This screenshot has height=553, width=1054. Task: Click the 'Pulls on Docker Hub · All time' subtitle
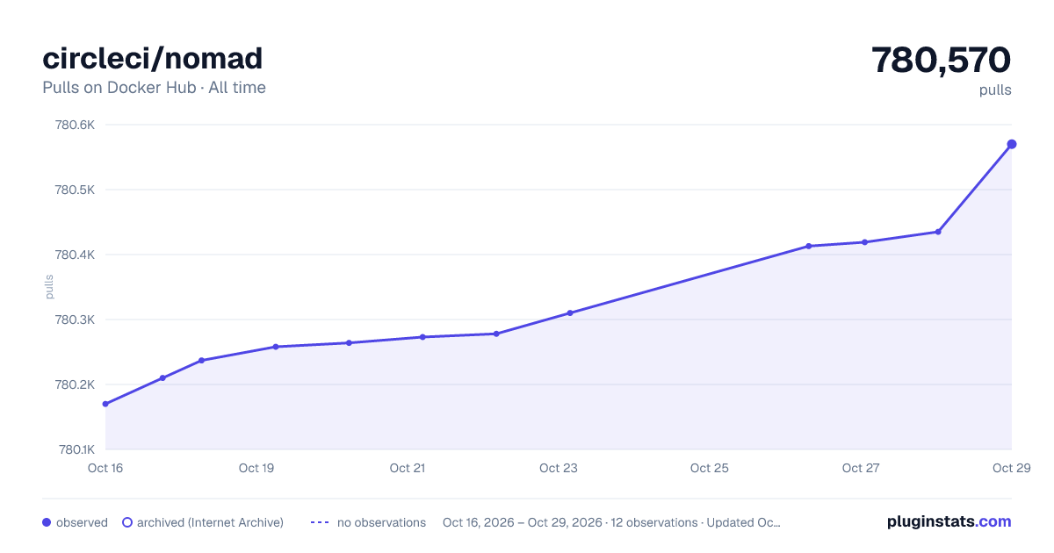tap(154, 88)
